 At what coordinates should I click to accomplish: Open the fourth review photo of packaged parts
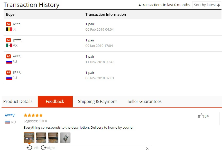pos(65,138)
